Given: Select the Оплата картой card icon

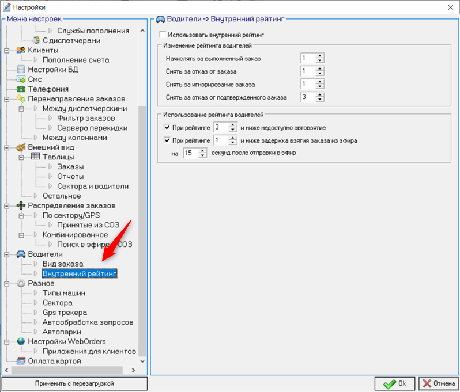Looking at the screenshot, I should point(21,361).
